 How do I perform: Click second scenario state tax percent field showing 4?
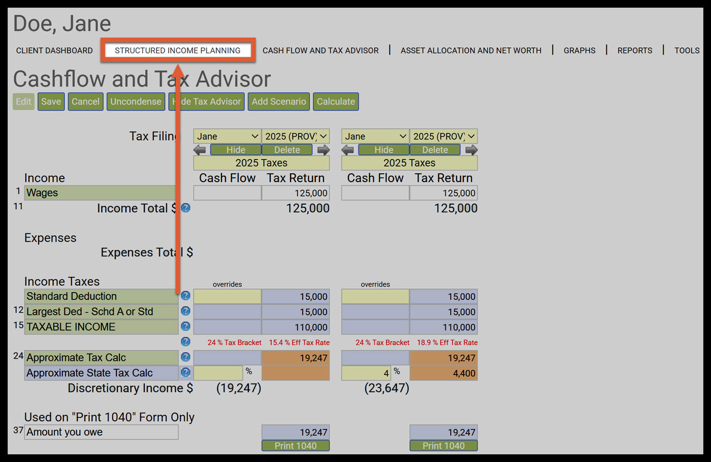click(x=366, y=373)
